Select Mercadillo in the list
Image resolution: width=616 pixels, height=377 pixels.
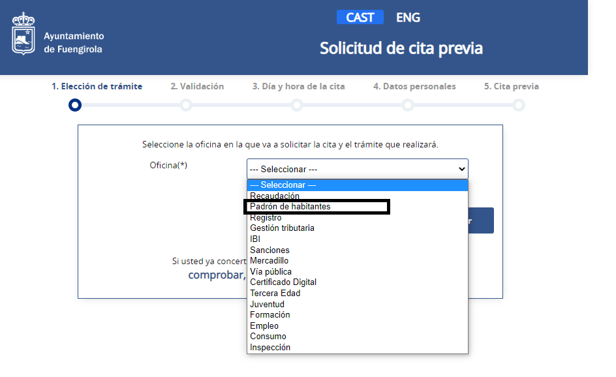point(269,261)
